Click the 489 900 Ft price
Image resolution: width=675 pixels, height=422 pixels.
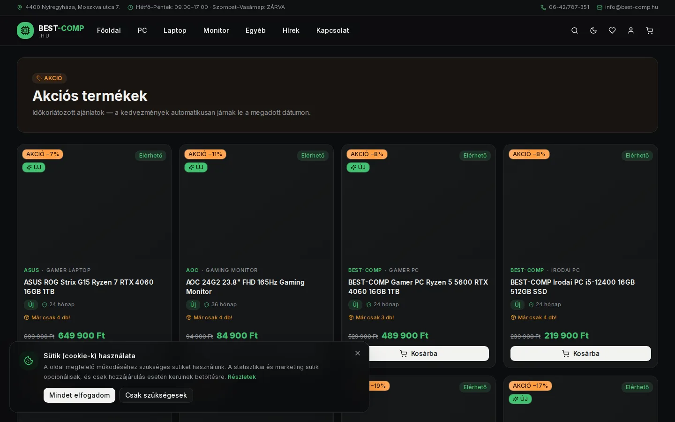click(x=405, y=336)
